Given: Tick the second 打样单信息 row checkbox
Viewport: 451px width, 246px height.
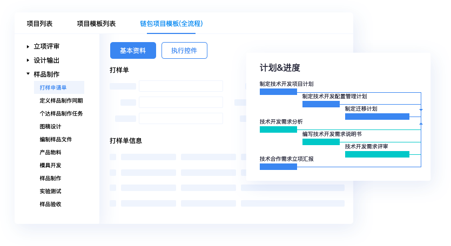Looking at the screenshot, I should point(113,173).
